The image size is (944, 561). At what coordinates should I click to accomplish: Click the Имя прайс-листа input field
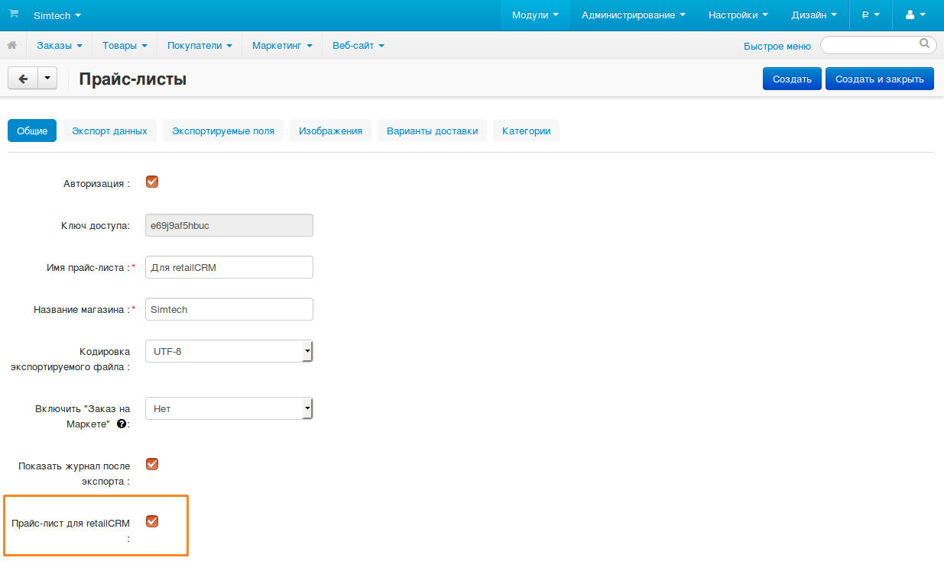(x=229, y=267)
